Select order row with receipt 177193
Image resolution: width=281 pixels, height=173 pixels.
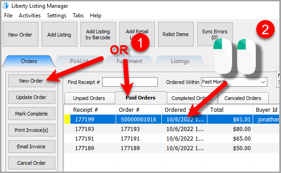pyautogui.click(x=172, y=129)
